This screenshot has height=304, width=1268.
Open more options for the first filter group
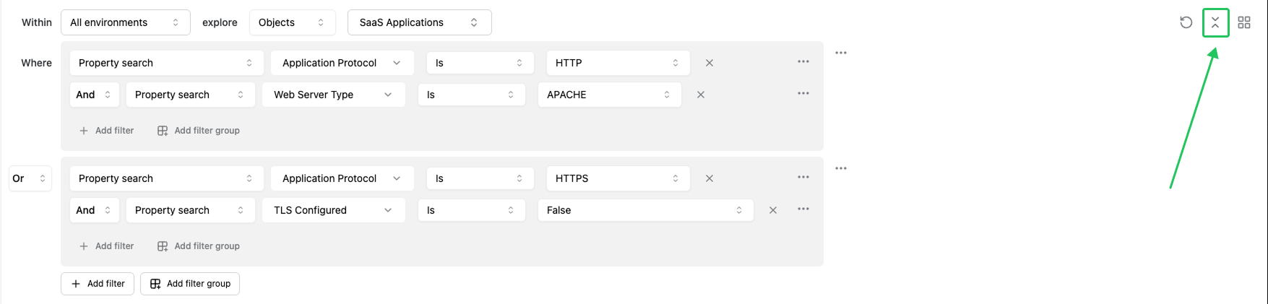[x=841, y=53]
